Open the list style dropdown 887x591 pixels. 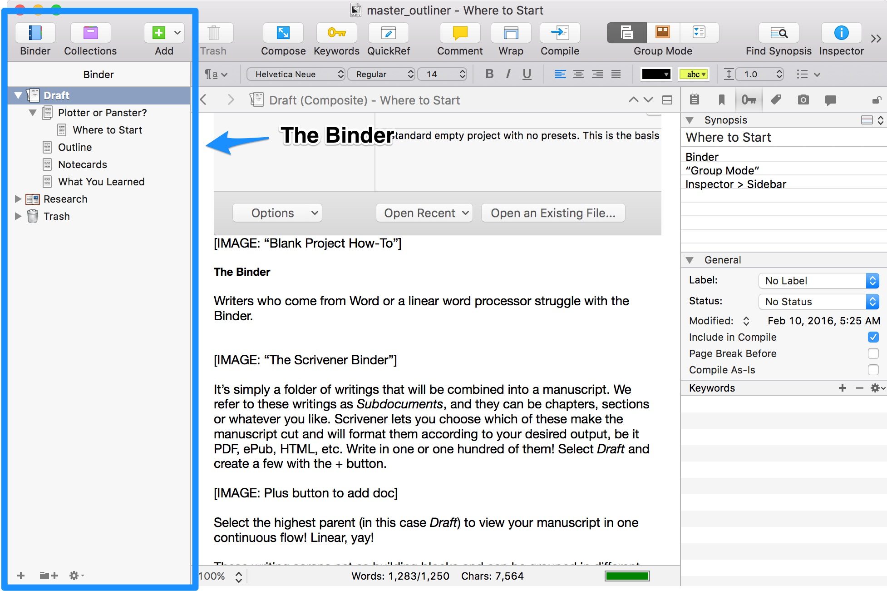pyautogui.click(x=808, y=74)
